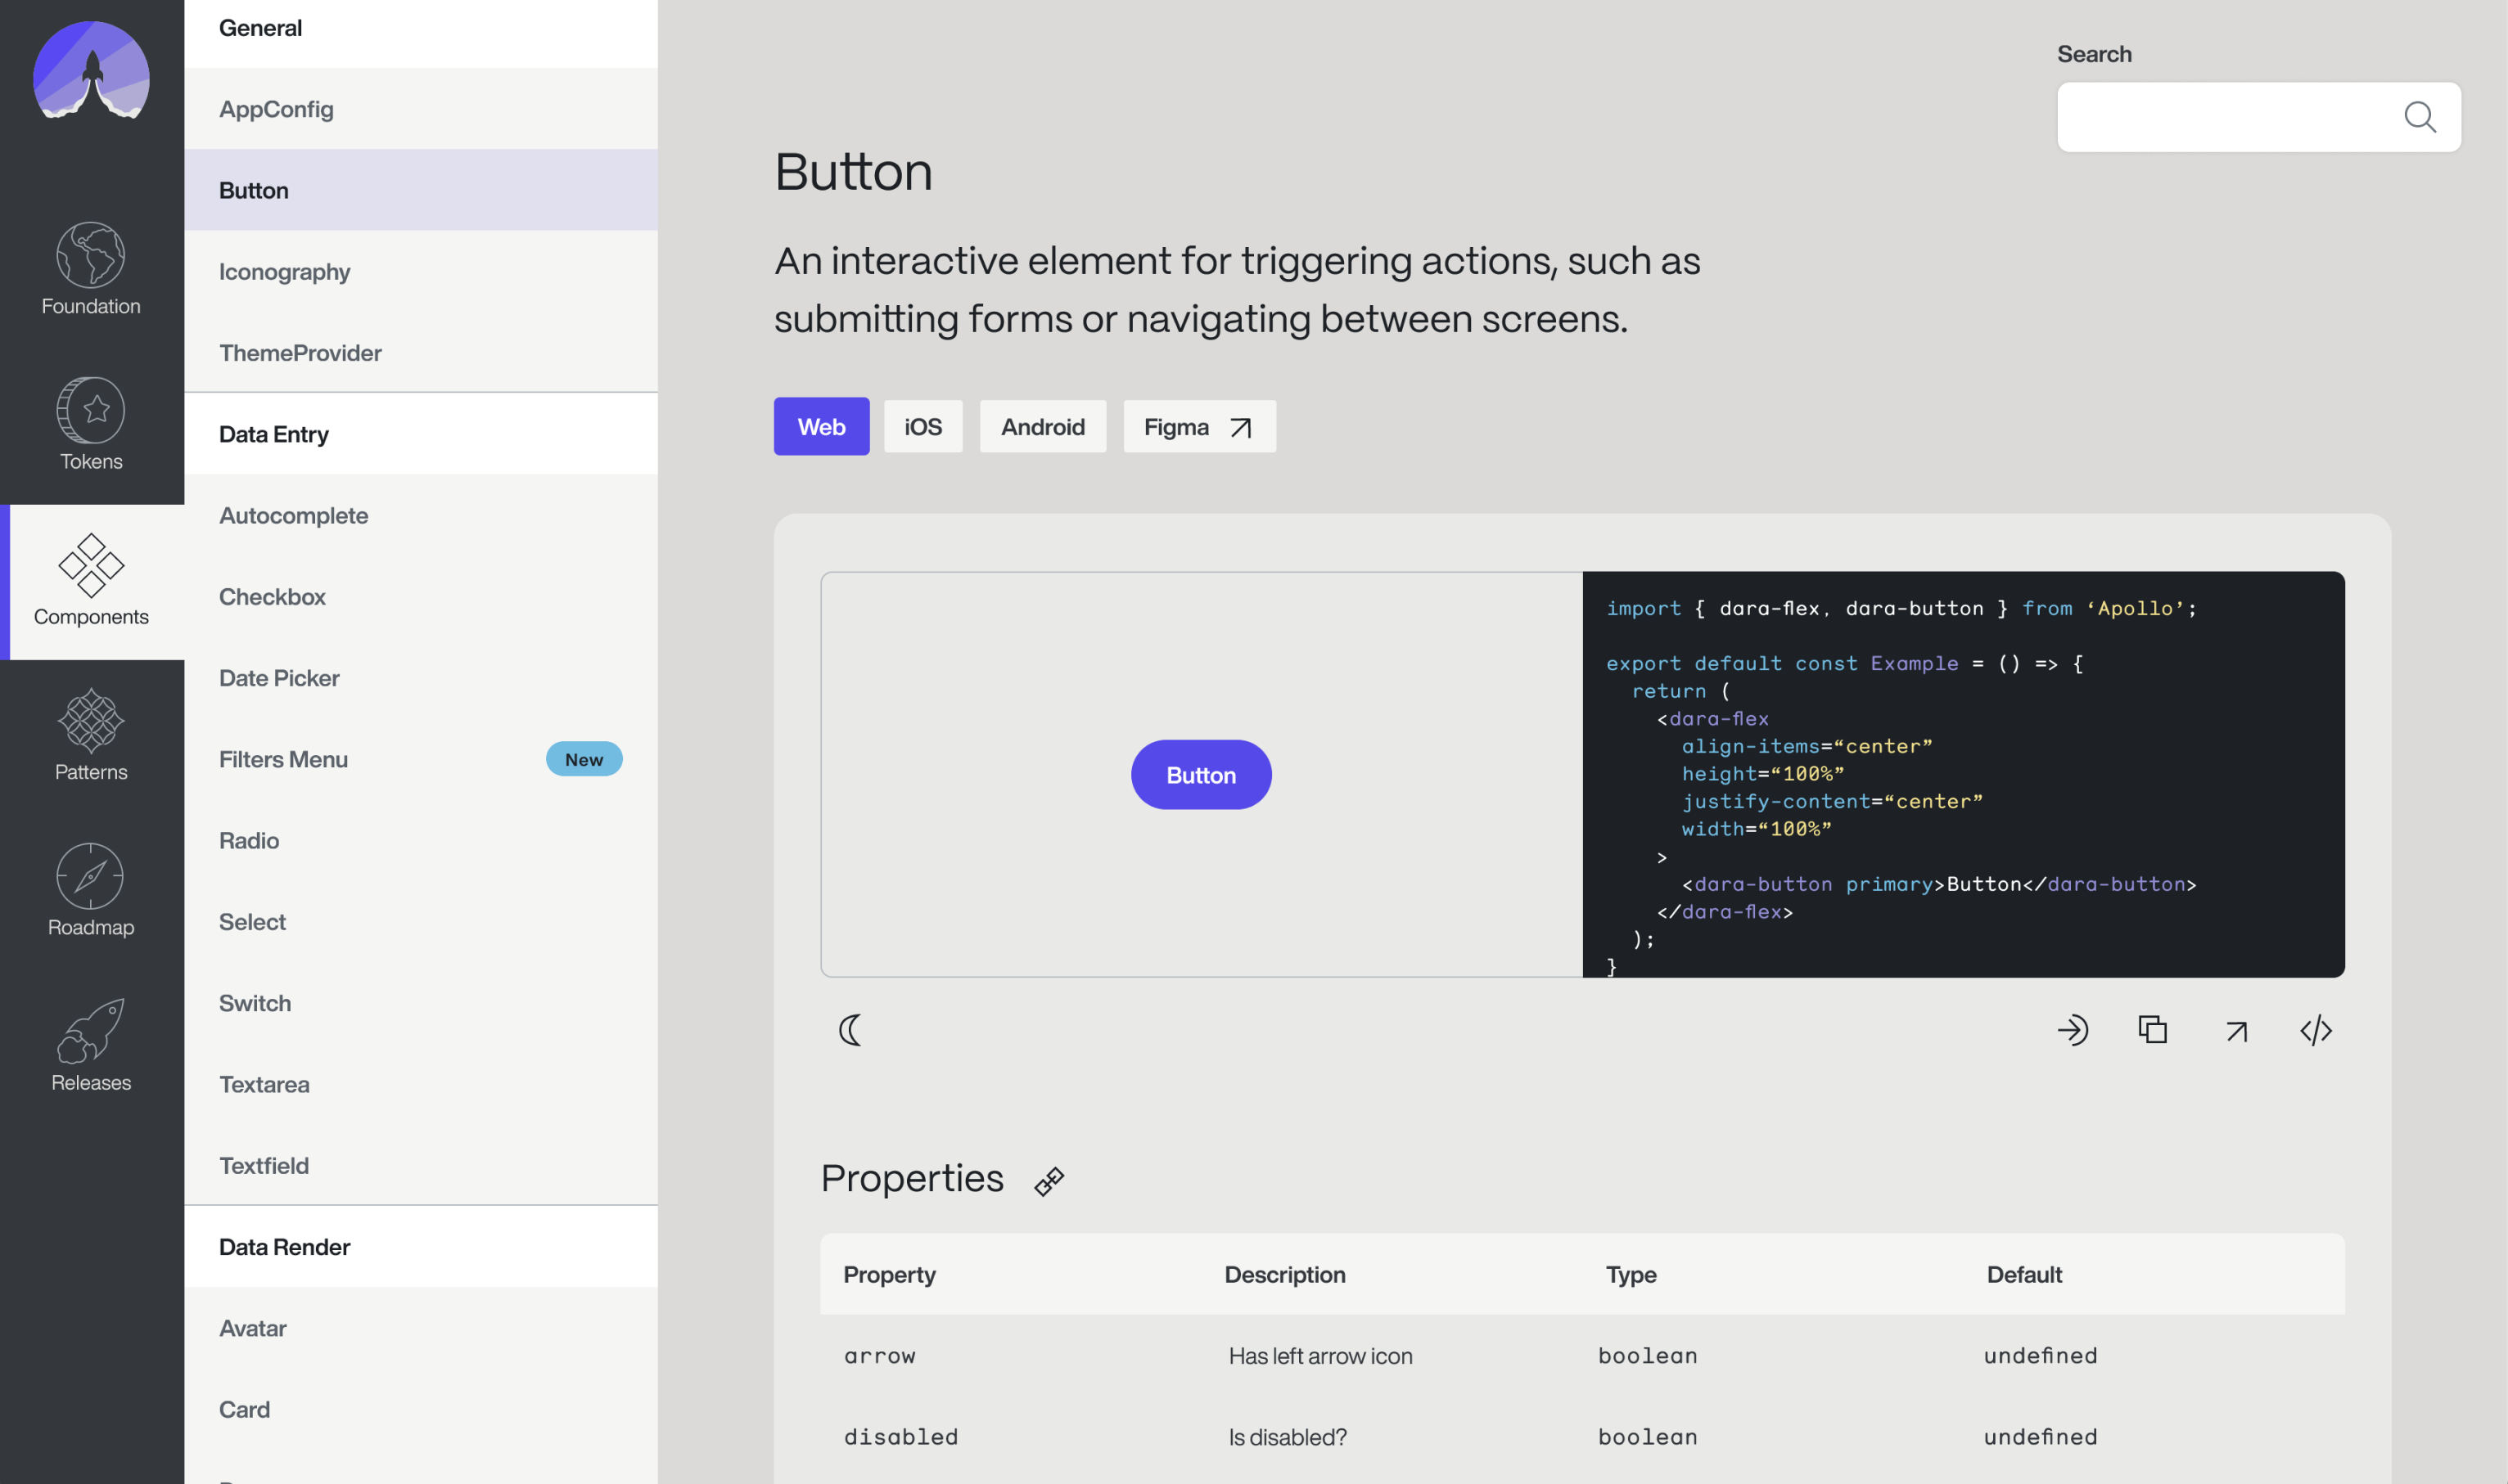Select the Web platform tab
Image resolution: width=2508 pixels, height=1484 pixels.
(x=822, y=424)
